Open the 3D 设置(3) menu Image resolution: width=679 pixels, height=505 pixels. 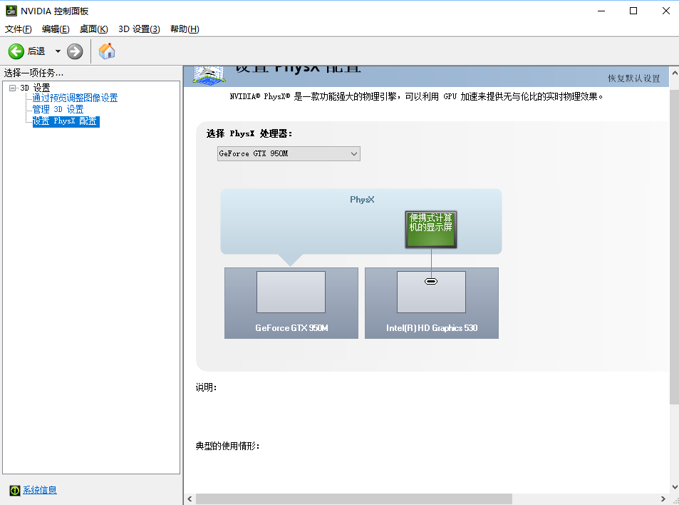click(139, 29)
